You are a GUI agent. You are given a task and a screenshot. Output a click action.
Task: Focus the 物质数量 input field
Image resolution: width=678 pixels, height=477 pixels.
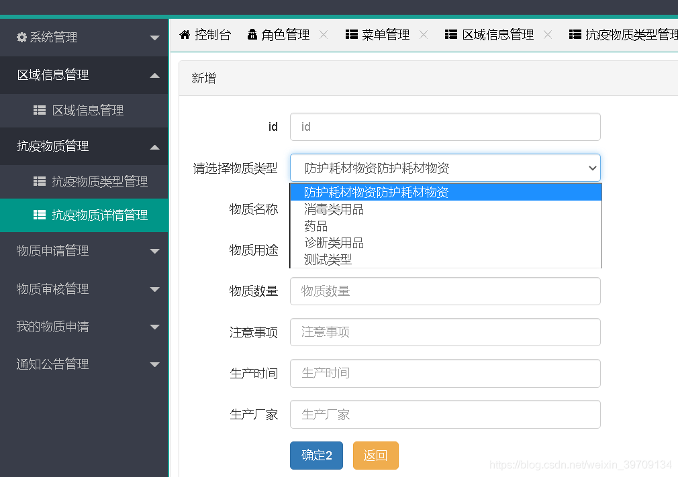[x=445, y=291]
